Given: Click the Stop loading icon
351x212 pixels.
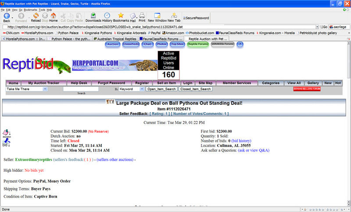Looking at the screenshot, I should point(45,16).
